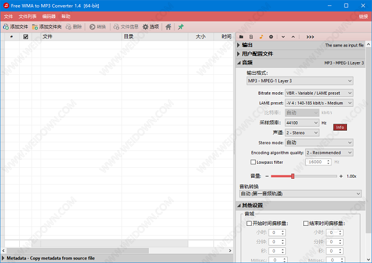The height and width of the screenshot is (263, 372).
Task: Click the volume slider handle
Action: [x=293, y=176]
